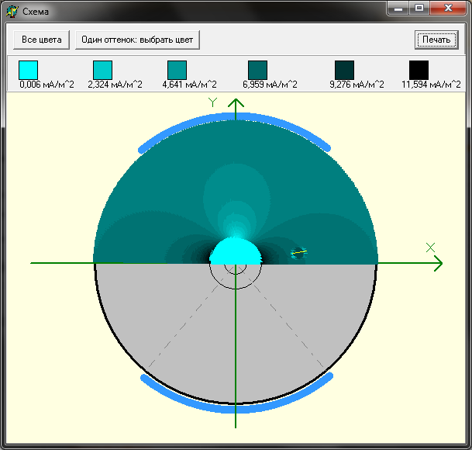Image resolution: width=472 pixels, height=450 pixels.
Task: Close the Схема window
Action: [x=448, y=9]
